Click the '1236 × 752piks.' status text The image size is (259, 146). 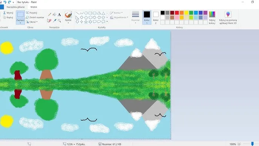[76, 144]
